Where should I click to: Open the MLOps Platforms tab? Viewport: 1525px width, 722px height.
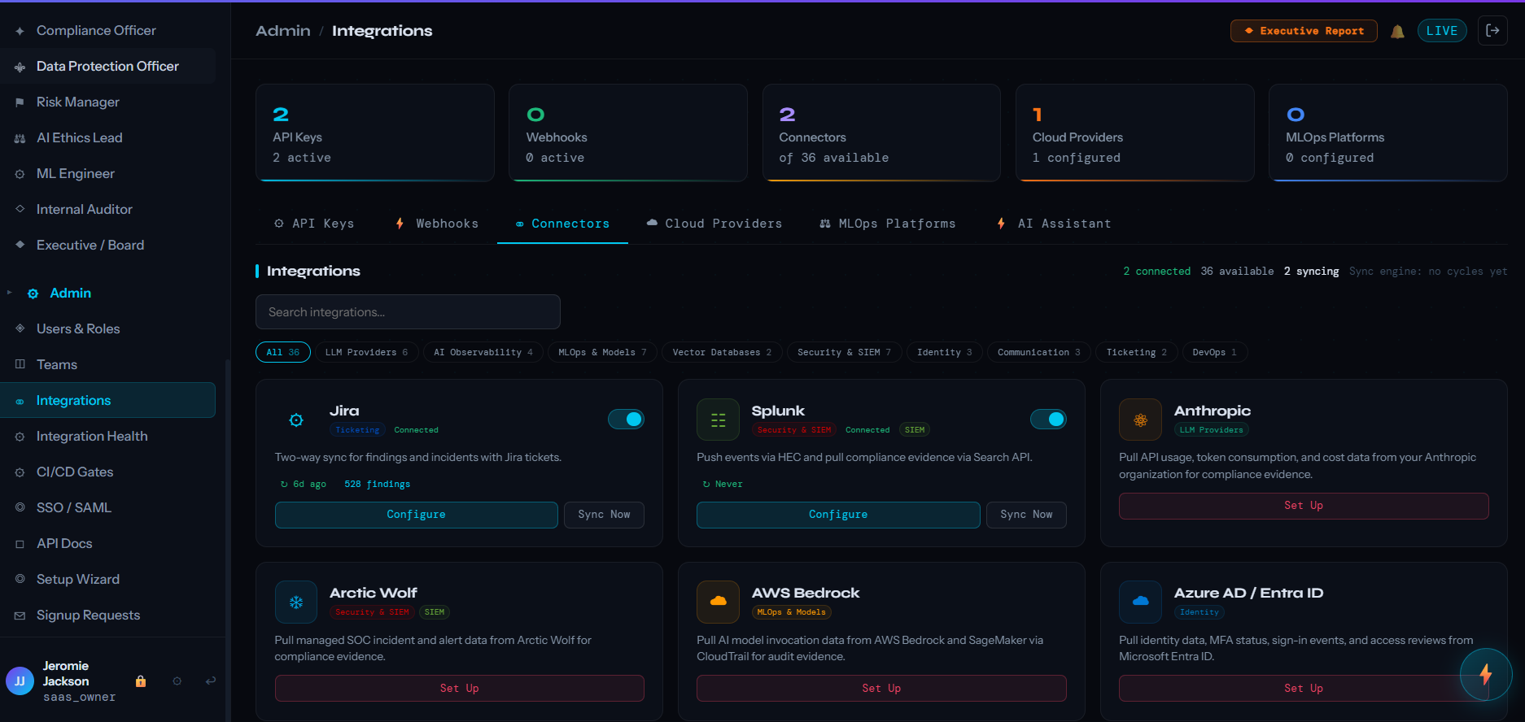(888, 224)
